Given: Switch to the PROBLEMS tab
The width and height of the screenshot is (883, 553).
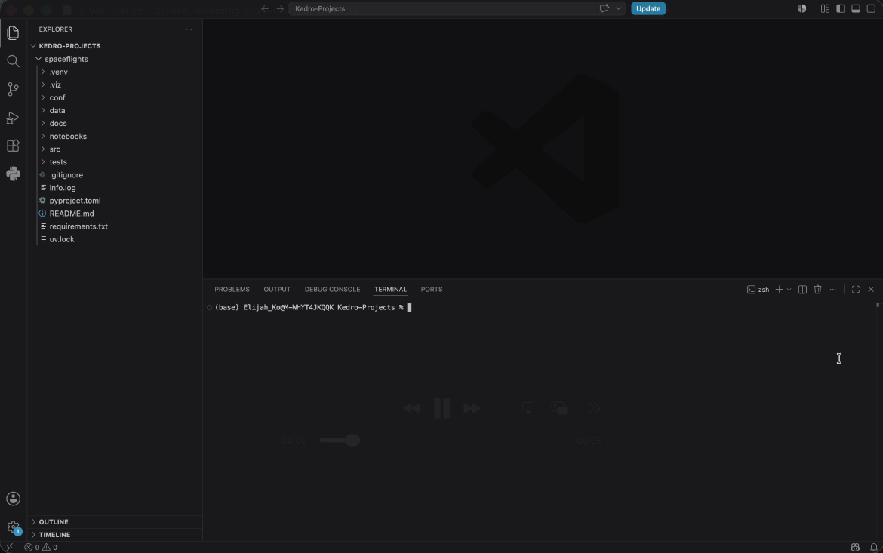Looking at the screenshot, I should (x=232, y=290).
